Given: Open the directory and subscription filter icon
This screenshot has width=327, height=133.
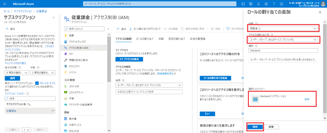Looking at the screenshot, I should [x=251, y=4].
